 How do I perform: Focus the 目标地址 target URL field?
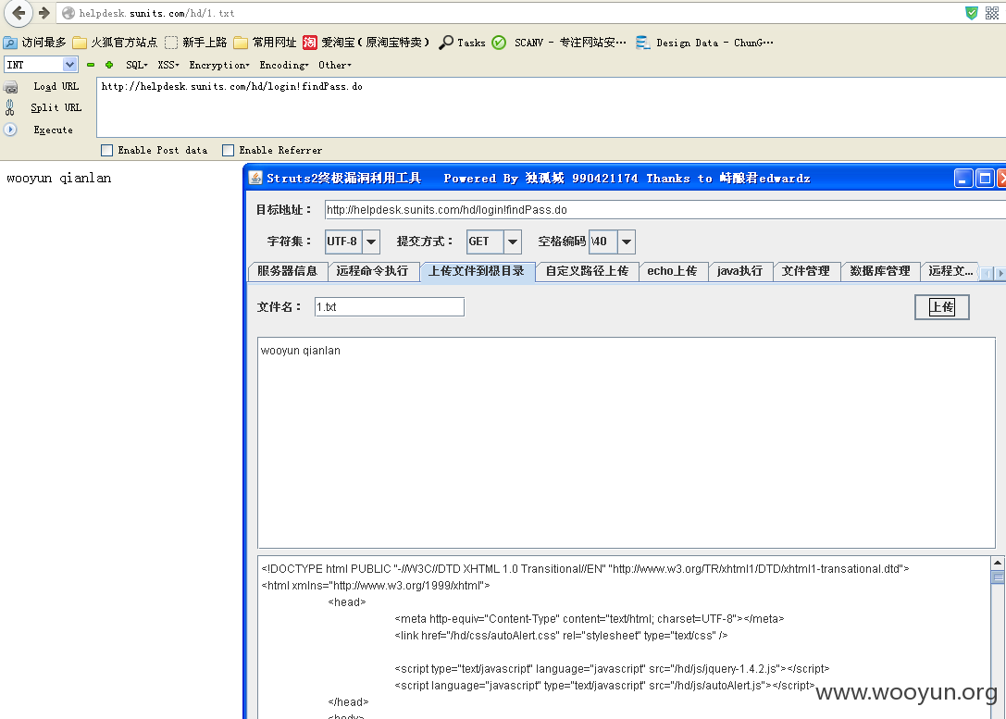664,210
